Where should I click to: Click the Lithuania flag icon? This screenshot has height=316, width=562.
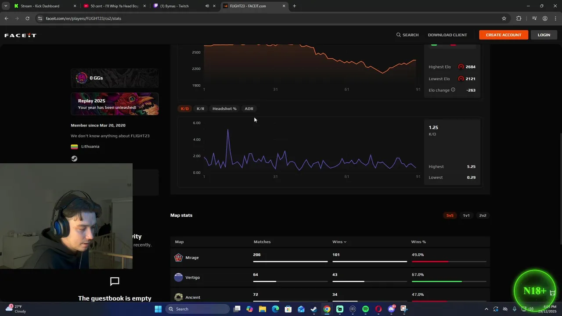75,147
